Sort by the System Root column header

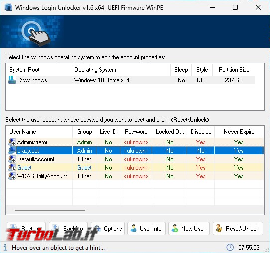click(x=38, y=70)
